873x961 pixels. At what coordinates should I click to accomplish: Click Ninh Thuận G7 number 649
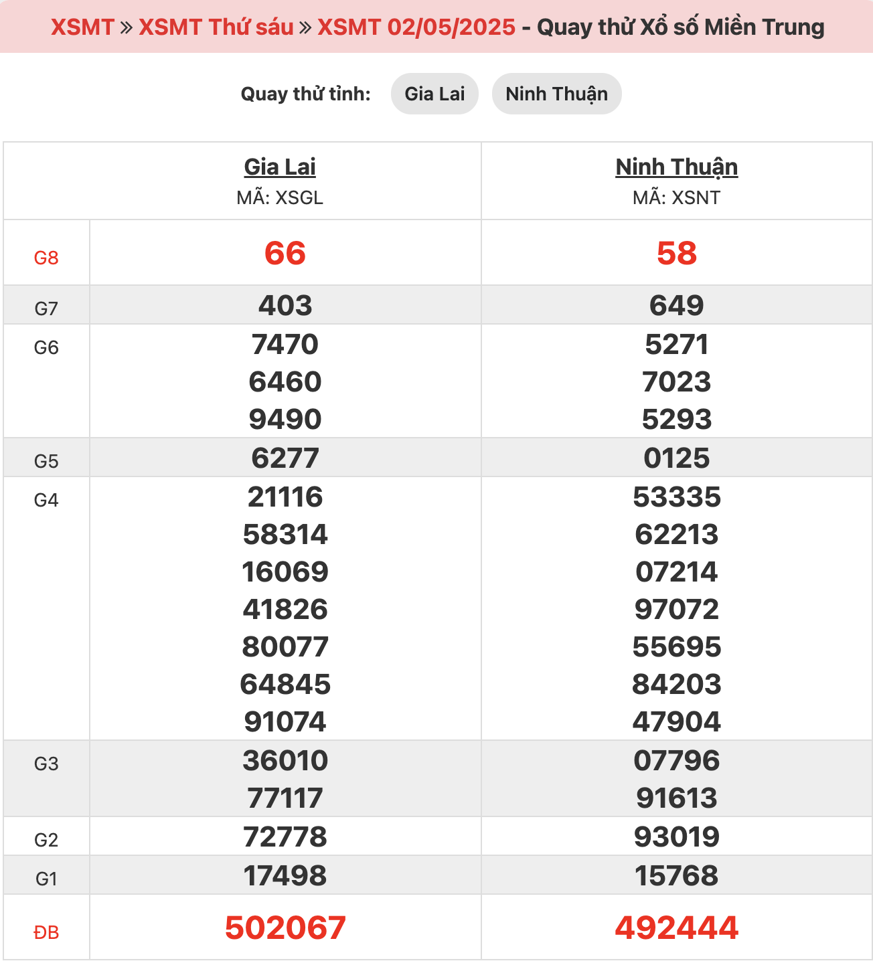[x=676, y=306]
